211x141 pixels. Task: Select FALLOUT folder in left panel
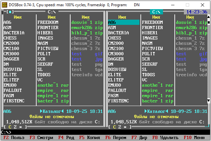pyautogui.click(x=13, y=90)
